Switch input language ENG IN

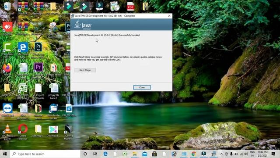coord(252,154)
